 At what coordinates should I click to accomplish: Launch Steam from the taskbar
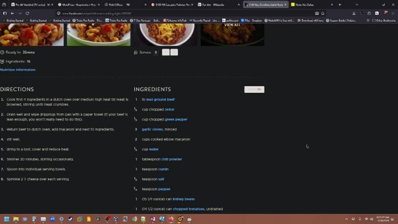coord(71,219)
